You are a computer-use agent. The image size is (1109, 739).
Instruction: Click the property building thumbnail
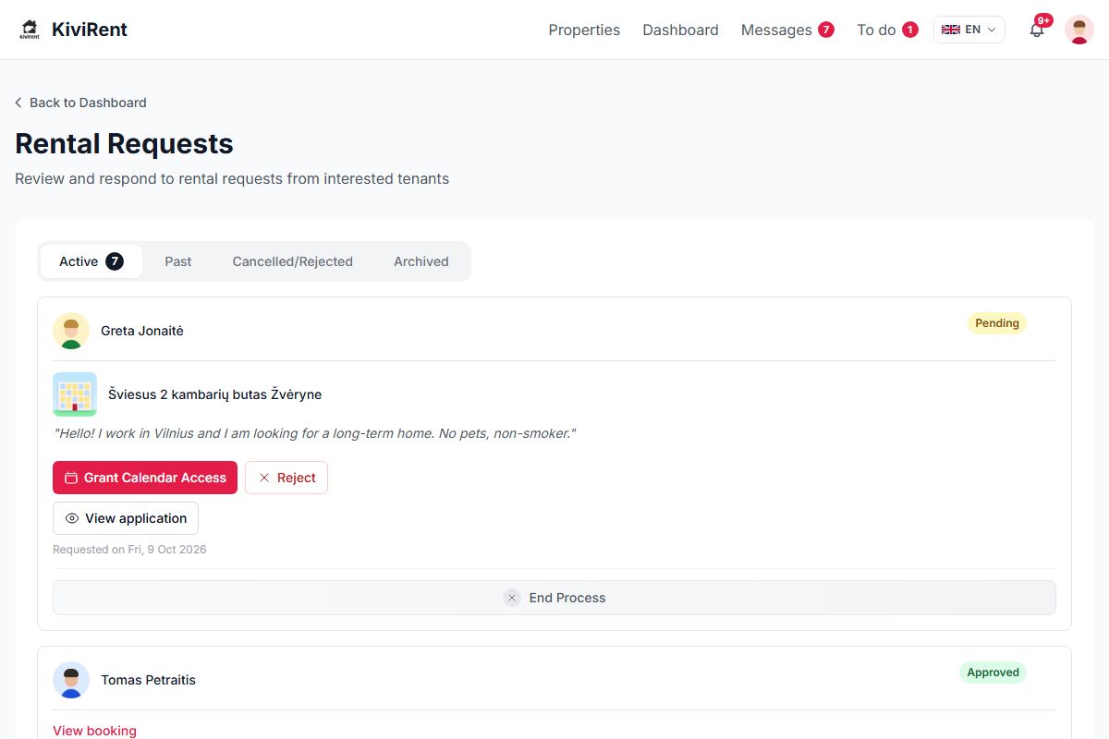click(x=75, y=394)
